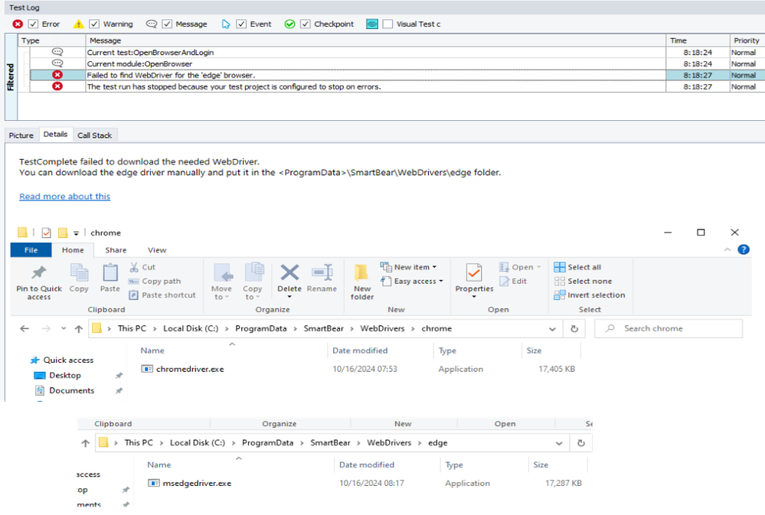Enable the Visual Test filter checkbox

[388, 24]
